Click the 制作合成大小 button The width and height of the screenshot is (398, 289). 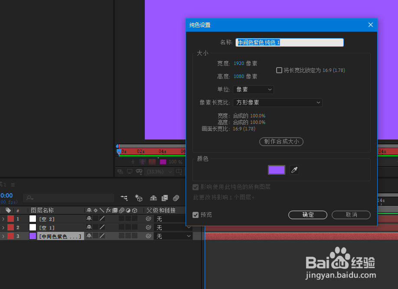point(281,142)
